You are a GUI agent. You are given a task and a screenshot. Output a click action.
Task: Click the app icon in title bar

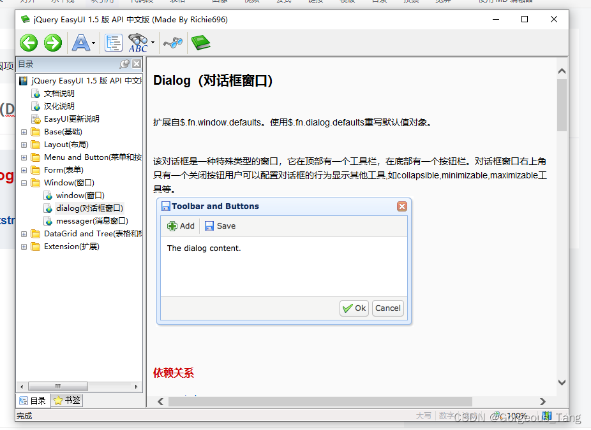pos(26,19)
